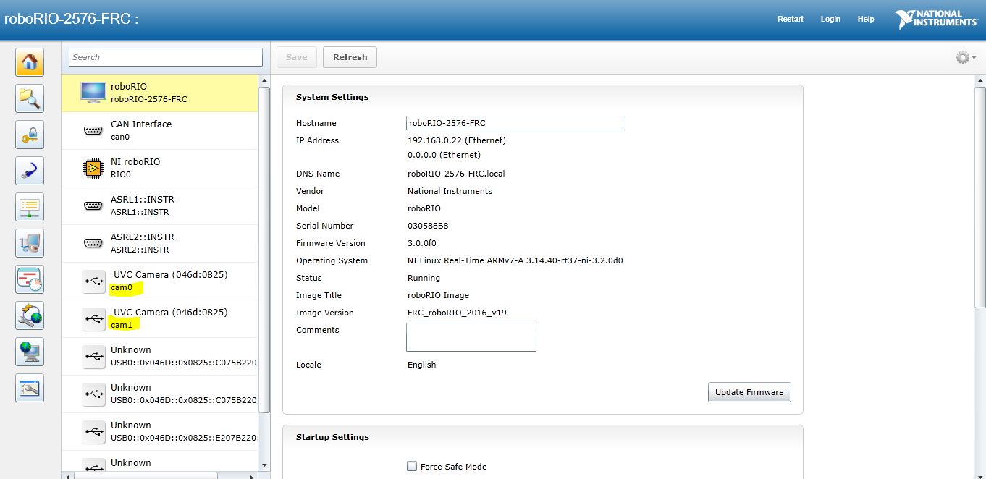This screenshot has width=986, height=479.
Task: Open the software computer sidebar icon
Action: click(x=30, y=243)
